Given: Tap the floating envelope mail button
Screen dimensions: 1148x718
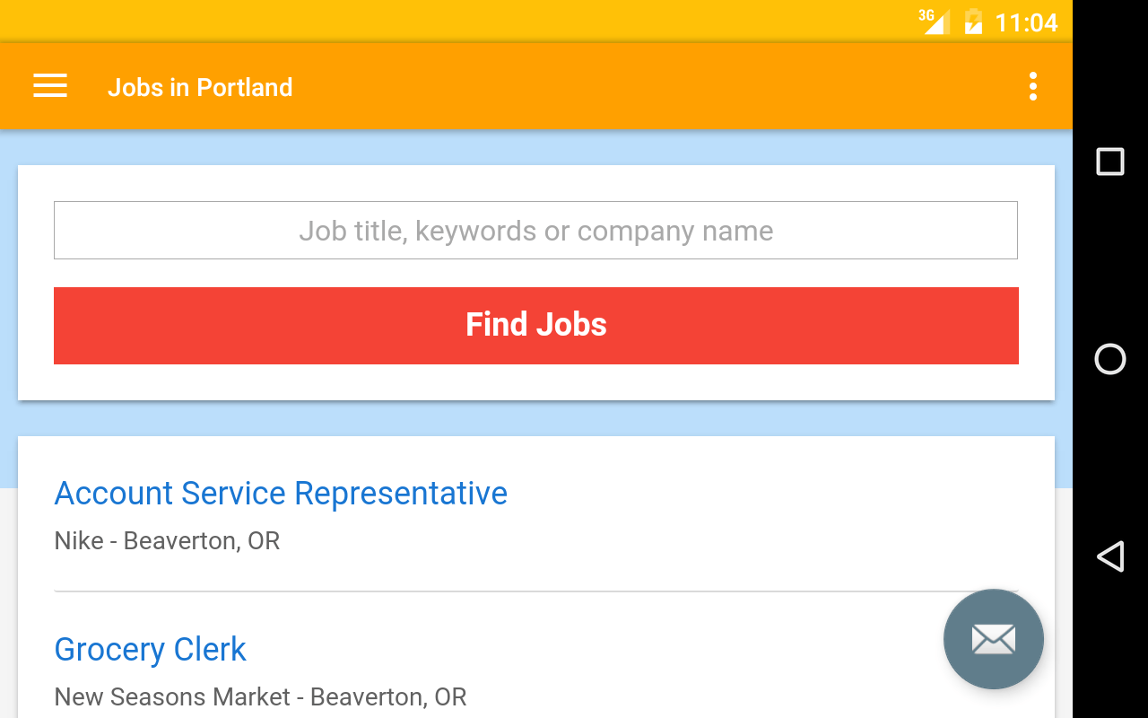Looking at the screenshot, I should (x=993, y=639).
